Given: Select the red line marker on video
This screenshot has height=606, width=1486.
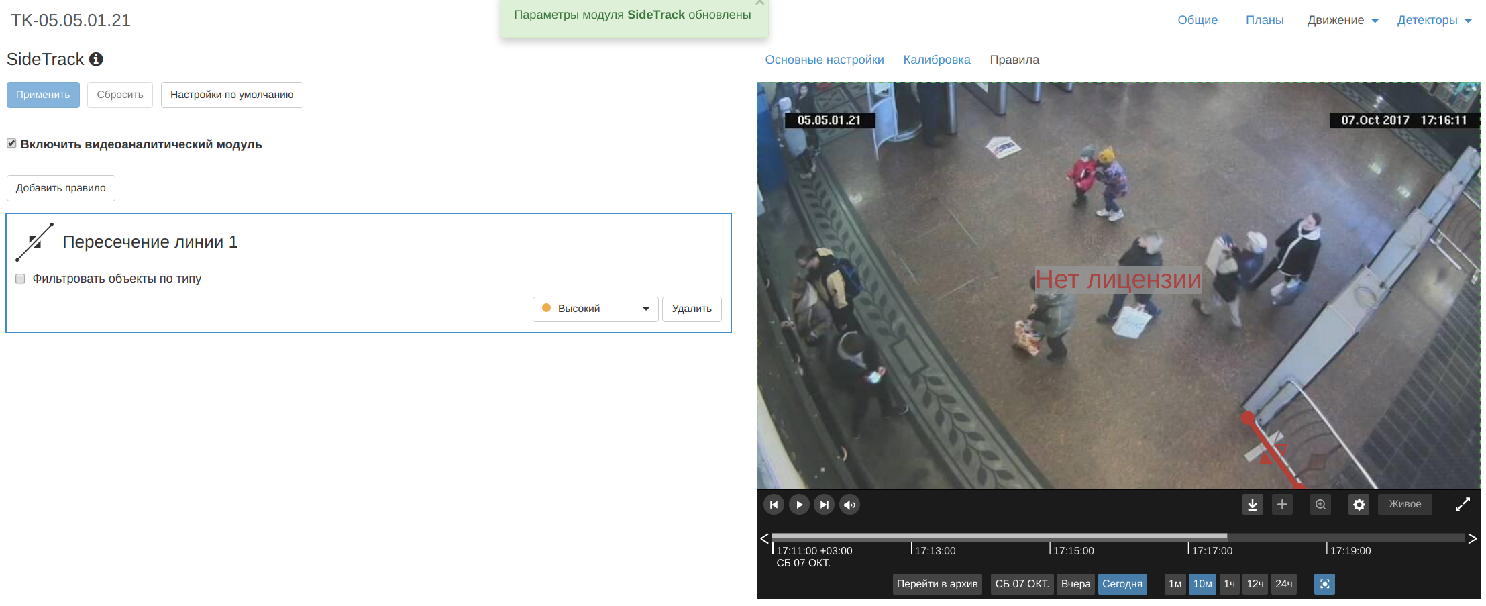Looking at the screenshot, I should point(1273,451).
